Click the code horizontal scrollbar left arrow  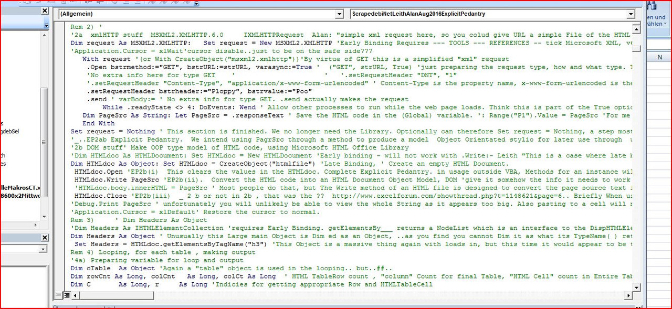coord(75,295)
